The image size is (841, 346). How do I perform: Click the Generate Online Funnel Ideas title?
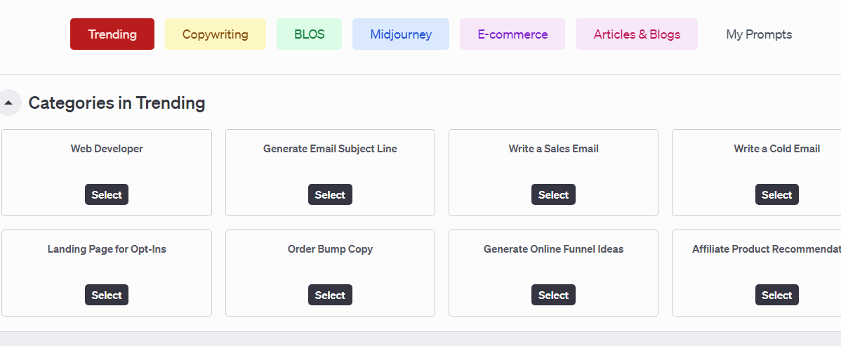click(x=553, y=249)
